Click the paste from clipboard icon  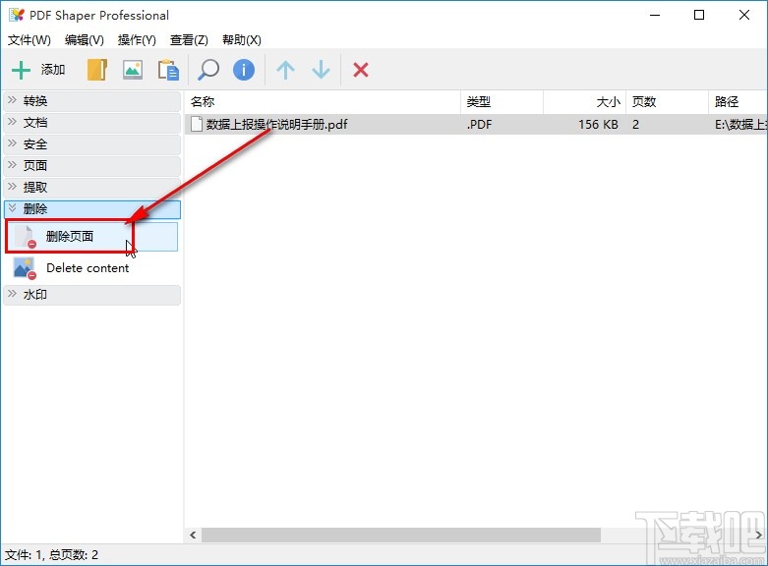(x=168, y=70)
